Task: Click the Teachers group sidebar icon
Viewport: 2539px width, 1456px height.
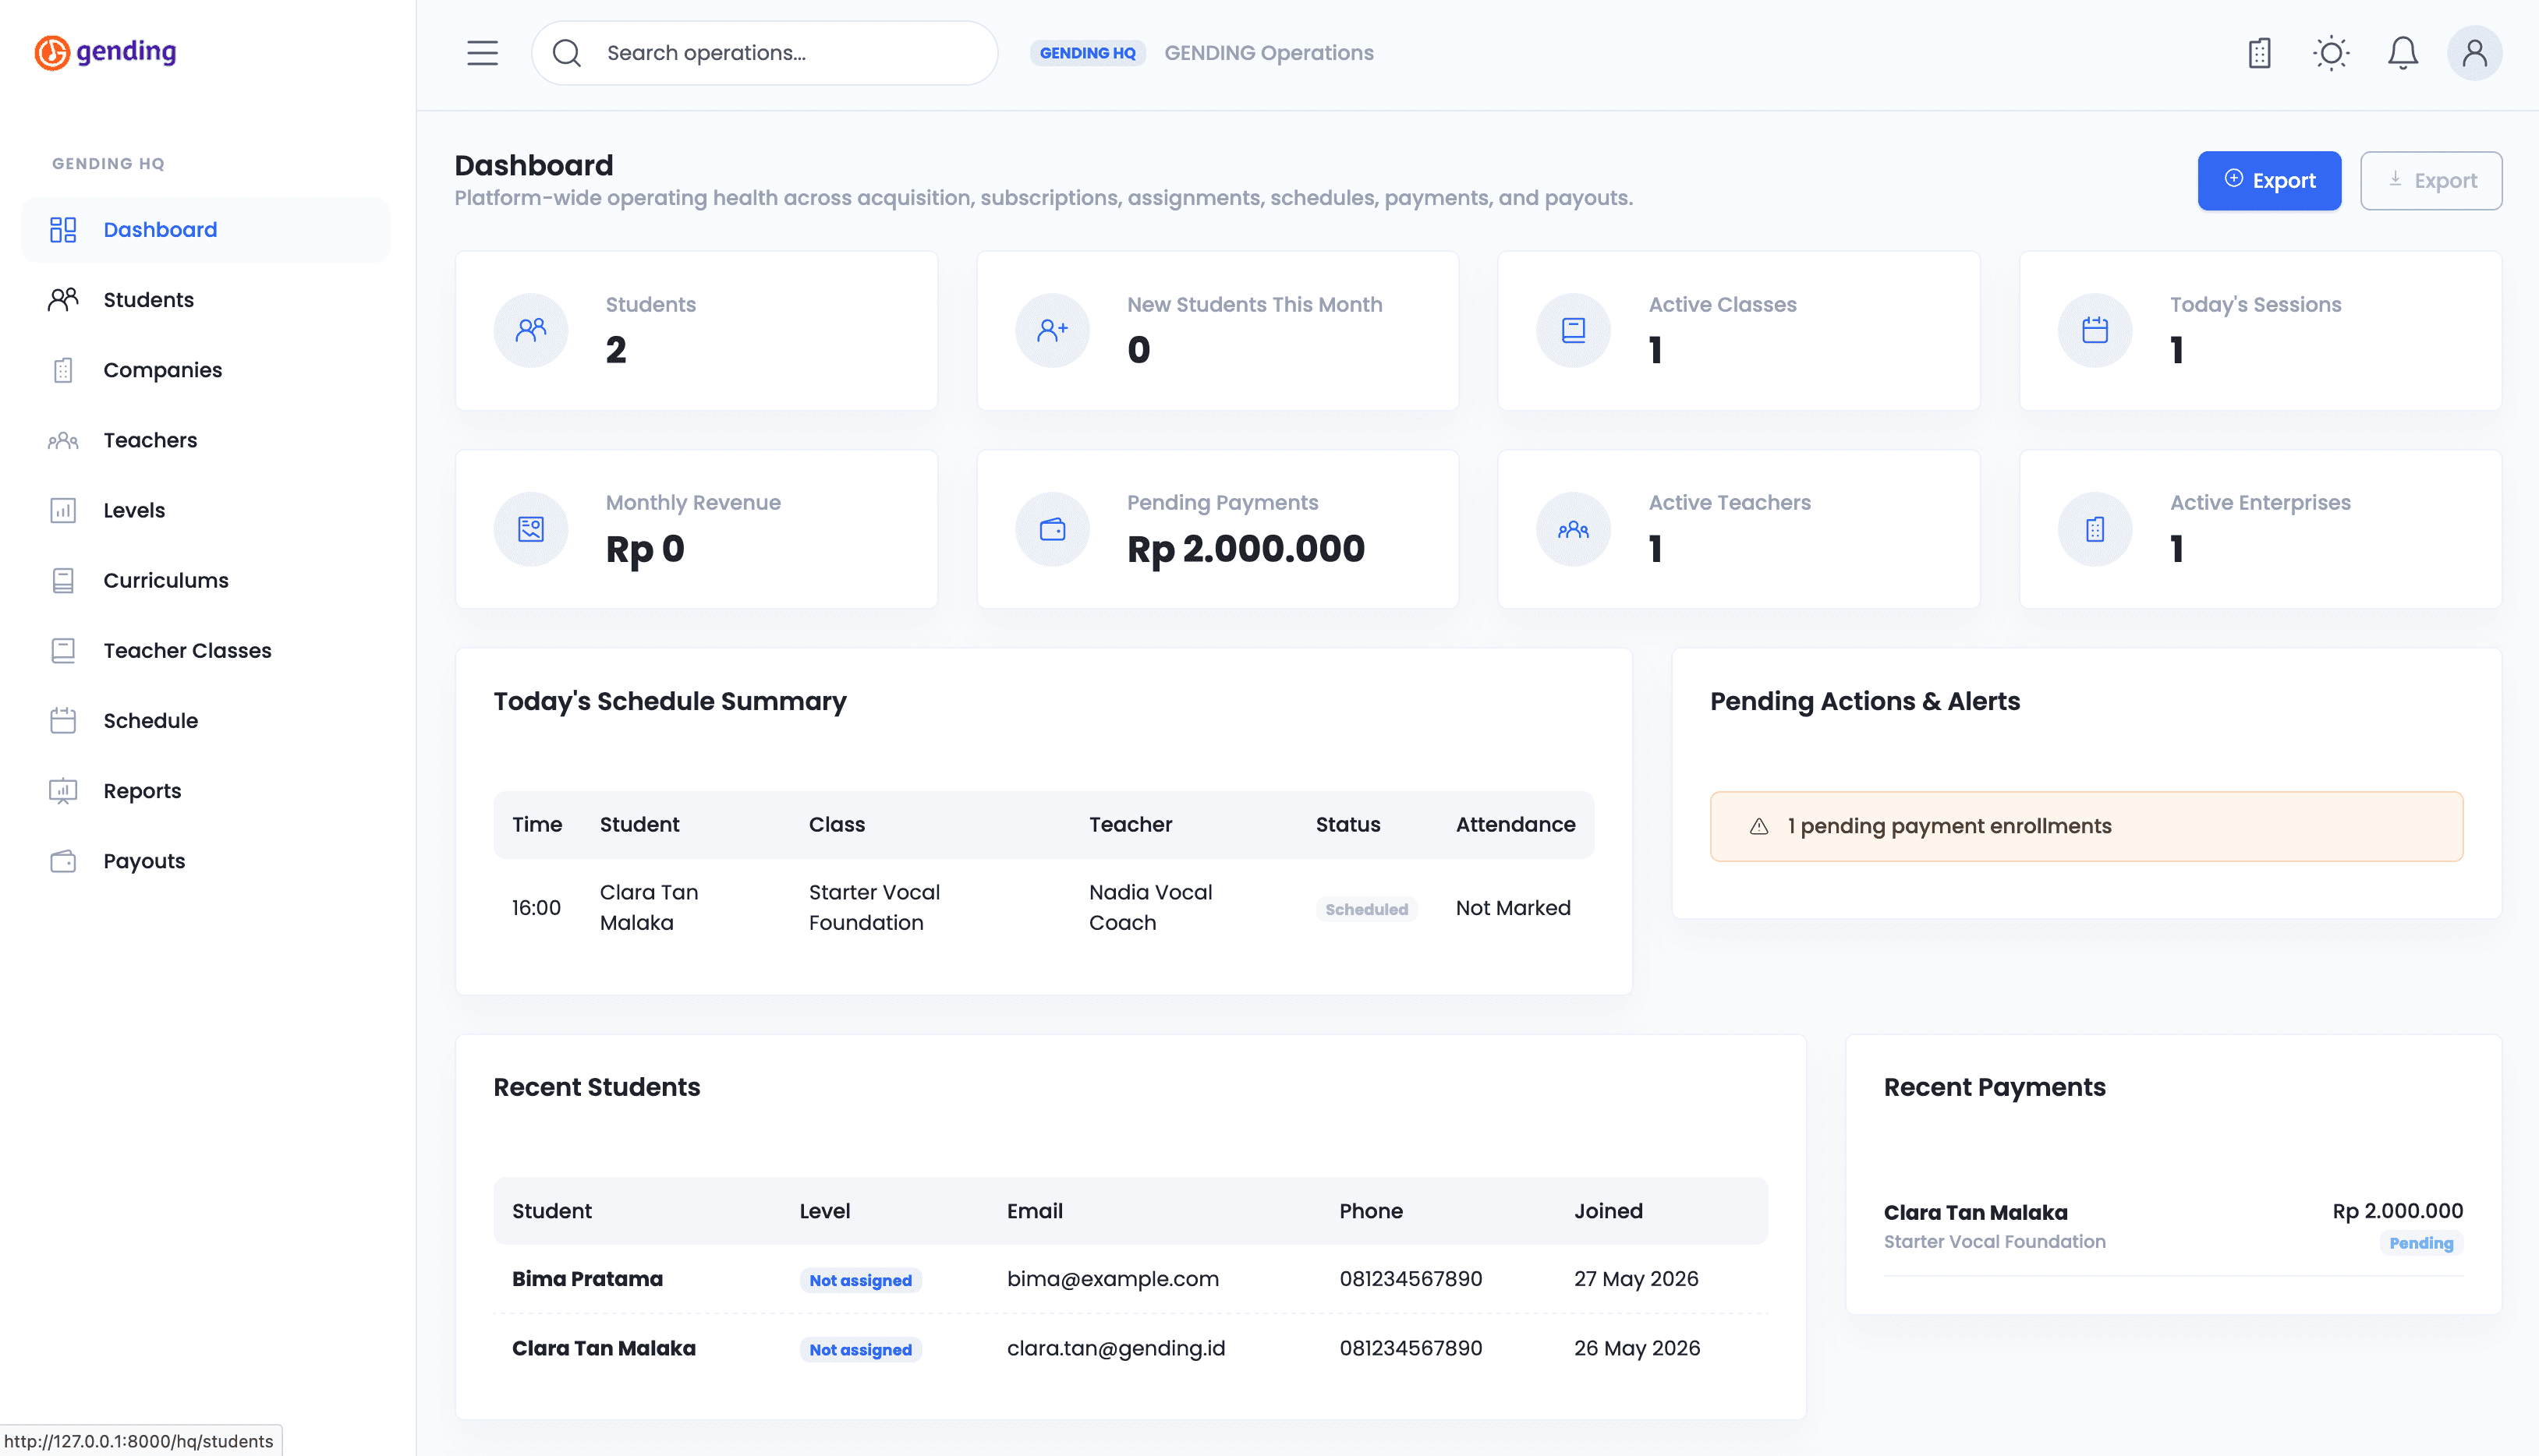Action: 63,440
